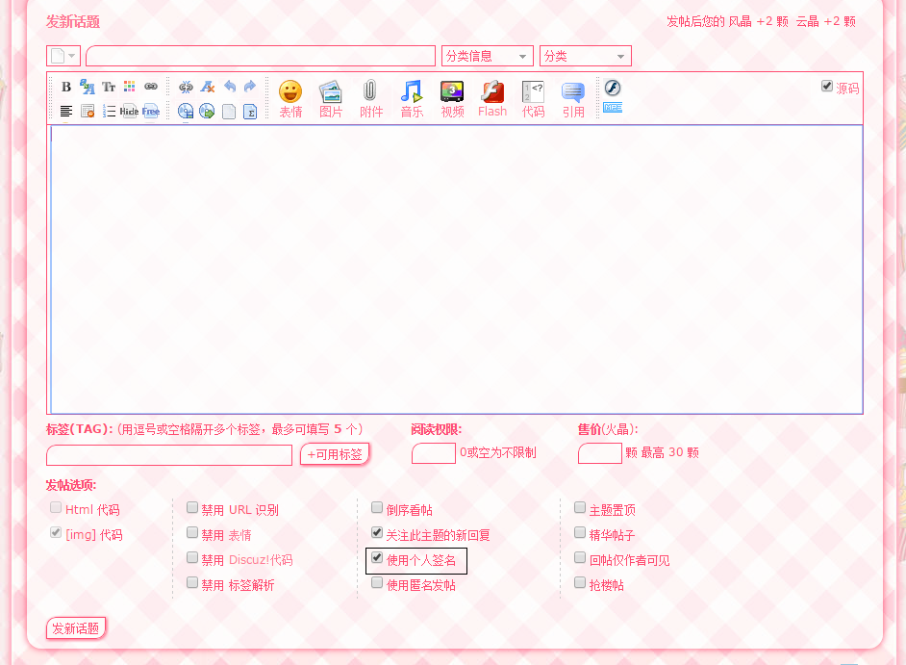Clear text formatting icon
The width and height of the screenshot is (906, 665).
208,87
